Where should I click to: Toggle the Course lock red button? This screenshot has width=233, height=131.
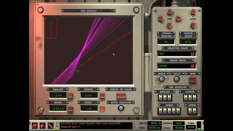[102, 95]
